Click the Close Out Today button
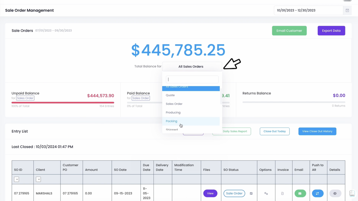The height and width of the screenshot is (201, 358). tap(274, 131)
